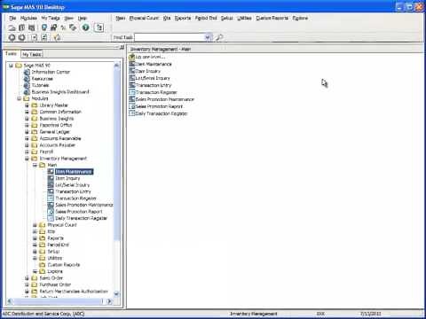The width and height of the screenshot is (426, 319).
Task: Click Item Inquiry icon in tree
Action: [51, 178]
